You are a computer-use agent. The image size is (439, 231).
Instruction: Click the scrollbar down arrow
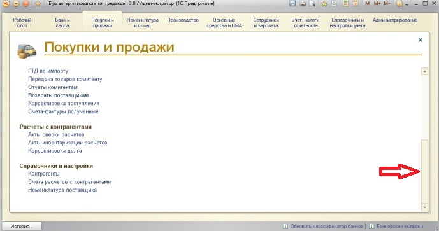click(425, 207)
